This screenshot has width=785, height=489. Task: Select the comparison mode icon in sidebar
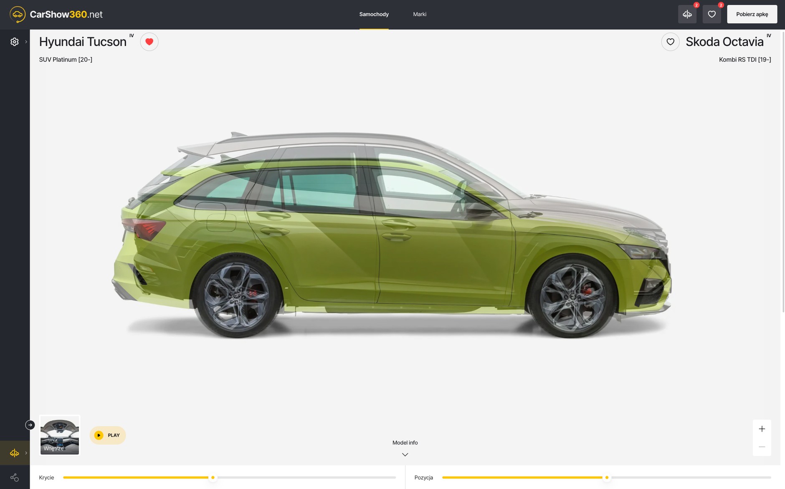15,453
